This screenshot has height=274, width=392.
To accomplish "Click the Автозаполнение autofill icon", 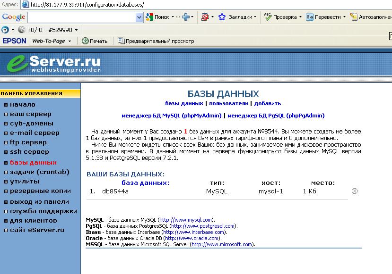I will pyautogui.click(x=354, y=17).
